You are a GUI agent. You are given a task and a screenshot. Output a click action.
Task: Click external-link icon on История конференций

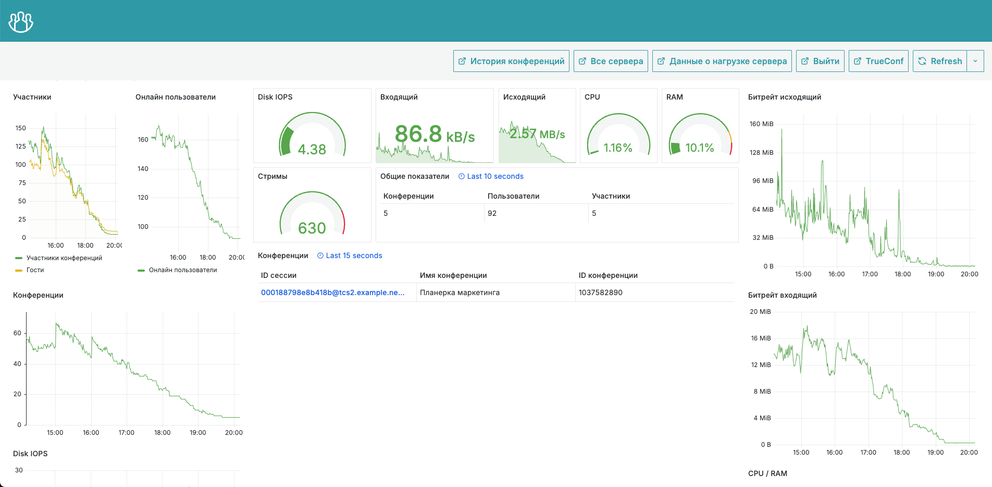click(462, 61)
